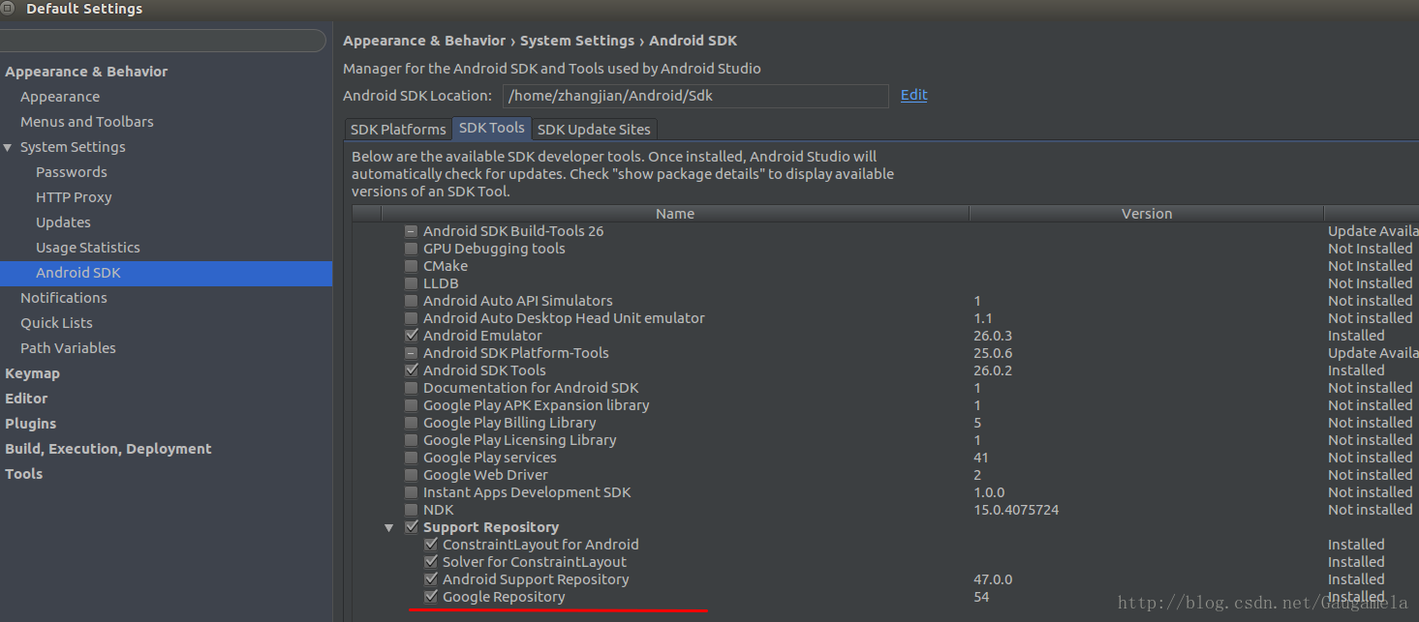Check the NDK checkbox
The width and height of the screenshot is (1419, 622).
click(412, 510)
